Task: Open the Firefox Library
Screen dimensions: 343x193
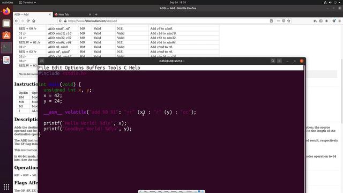Action: [315, 21]
